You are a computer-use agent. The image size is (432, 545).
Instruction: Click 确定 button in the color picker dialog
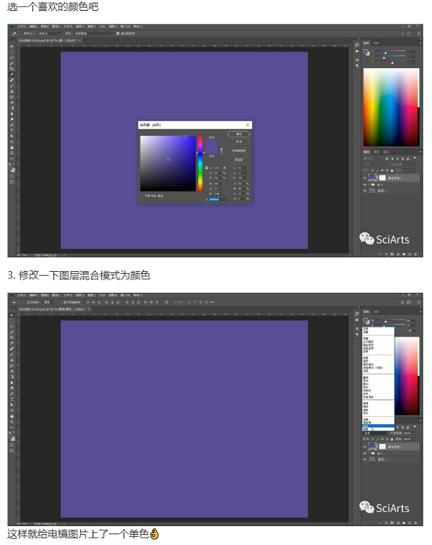tap(238, 134)
